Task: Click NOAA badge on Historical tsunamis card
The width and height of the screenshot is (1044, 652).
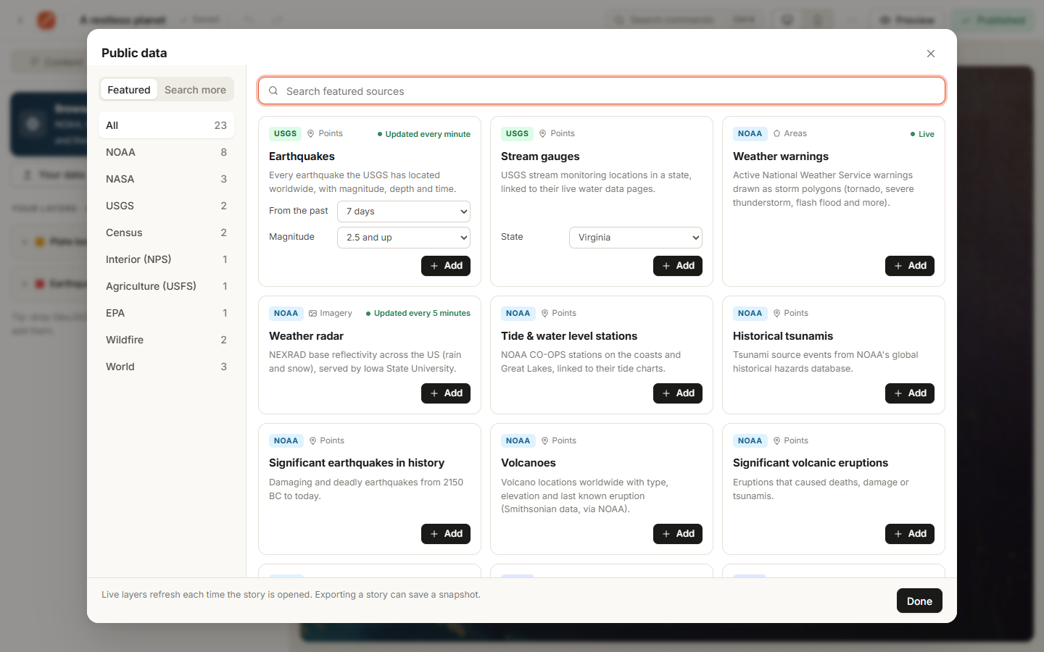Action: click(x=750, y=313)
